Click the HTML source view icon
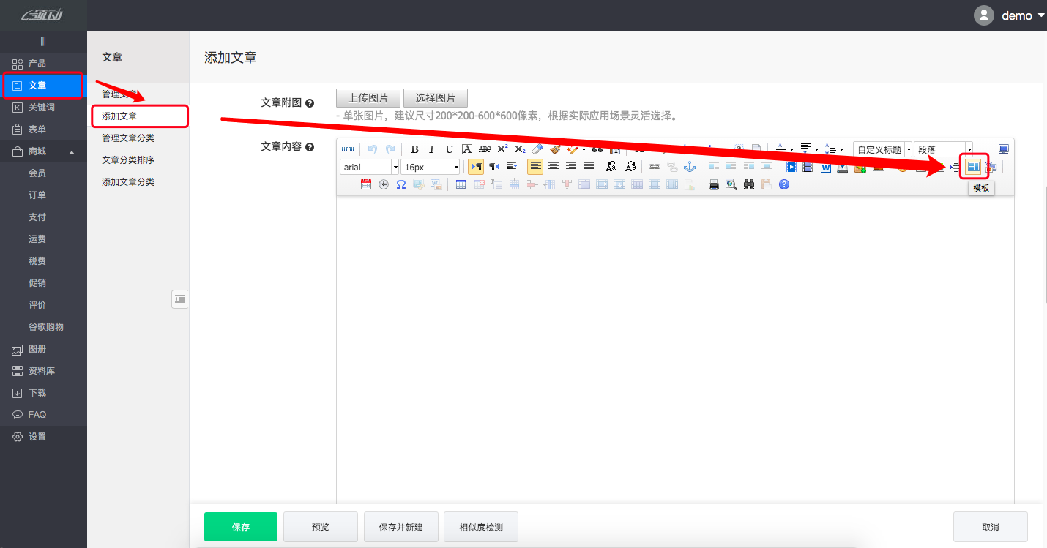Screen dimensions: 1047x548 [x=349, y=149]
